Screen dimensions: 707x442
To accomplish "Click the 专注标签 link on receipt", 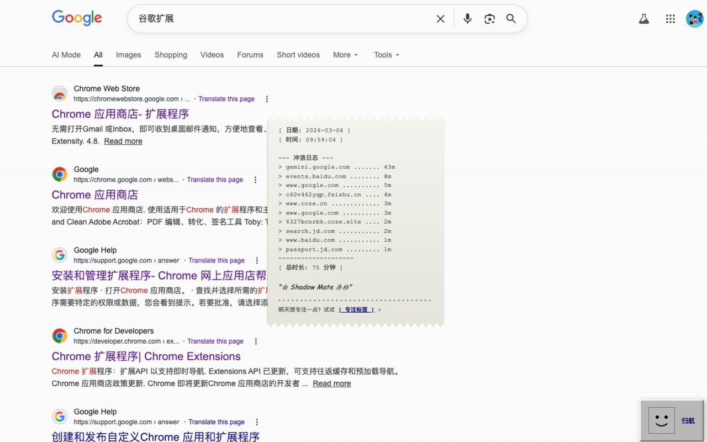I will click(356, 309).
